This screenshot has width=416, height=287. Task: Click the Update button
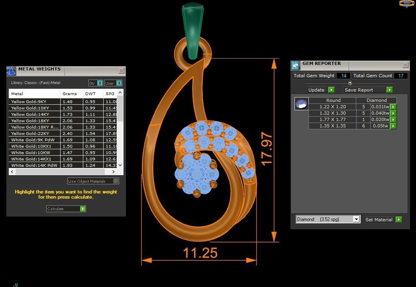pos(321,90)
